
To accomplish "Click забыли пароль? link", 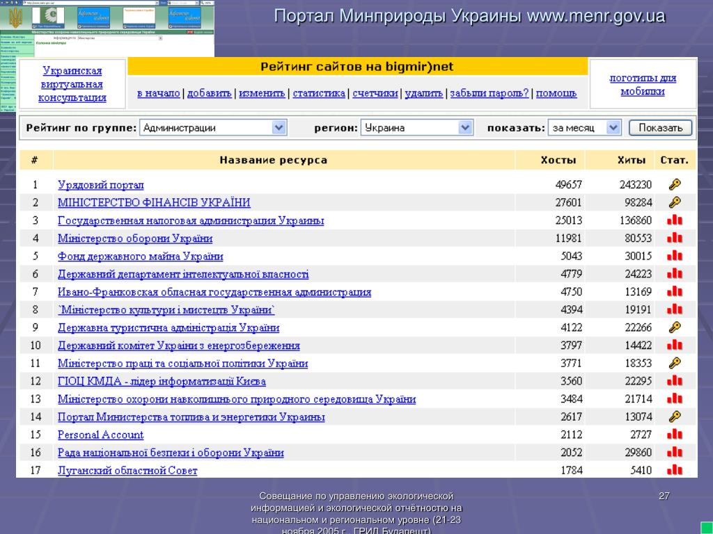I will tap(489, 93).
